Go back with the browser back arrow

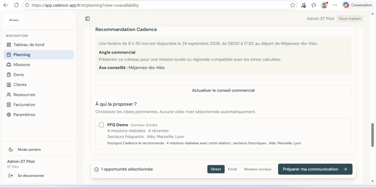(6, 5)
